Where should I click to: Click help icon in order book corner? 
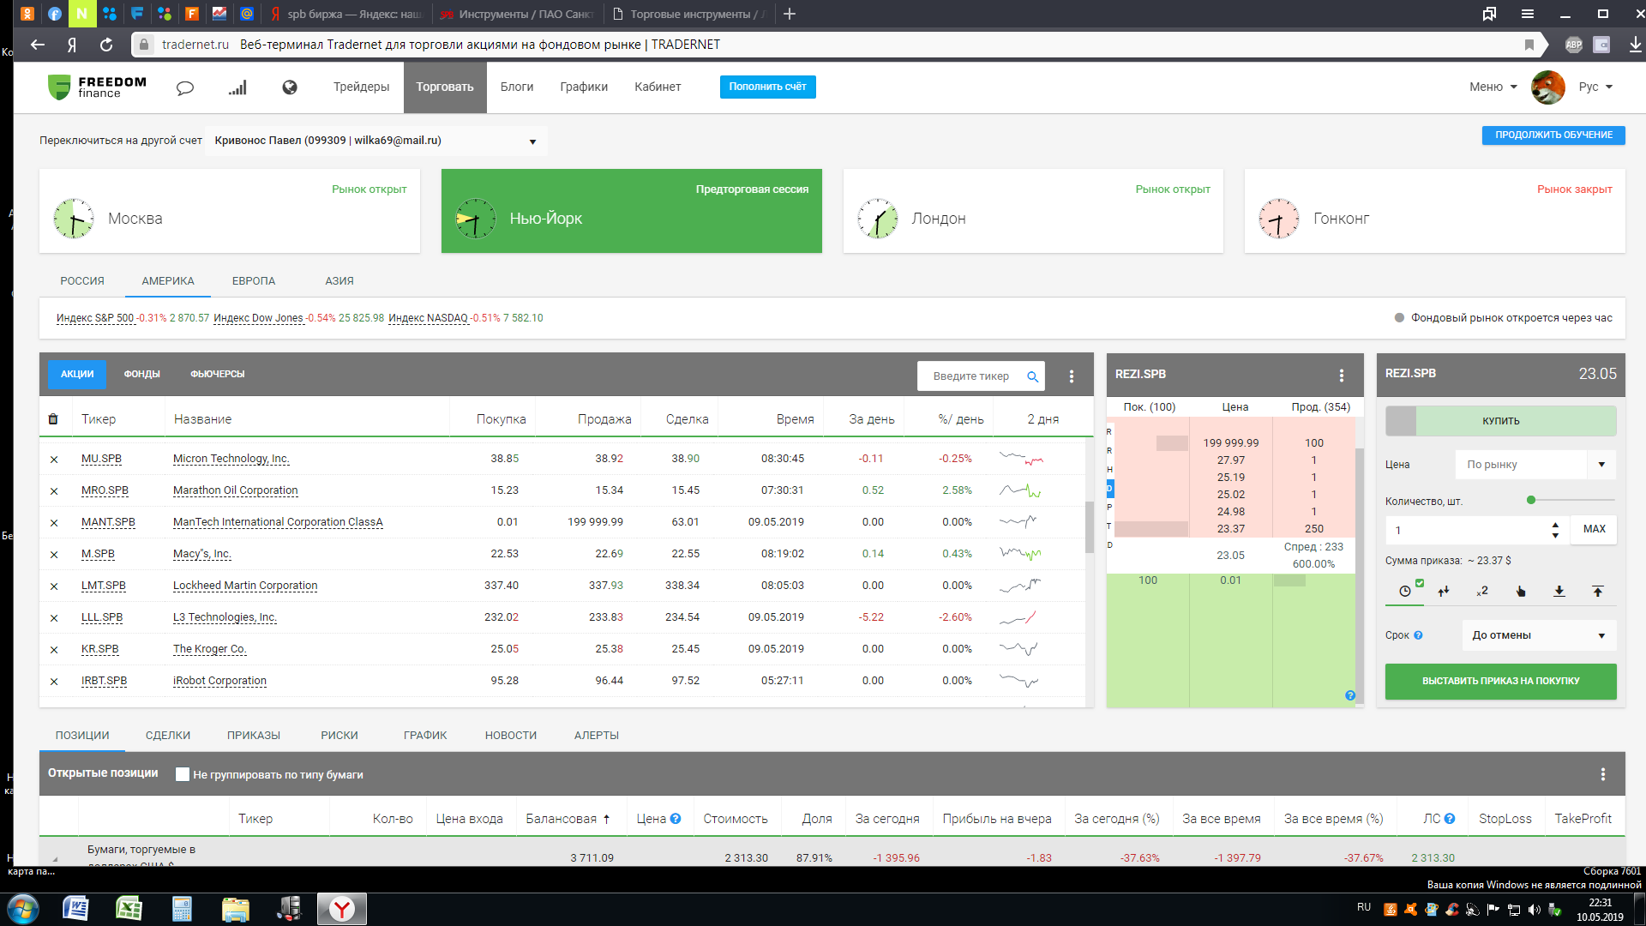(1350, 695)
